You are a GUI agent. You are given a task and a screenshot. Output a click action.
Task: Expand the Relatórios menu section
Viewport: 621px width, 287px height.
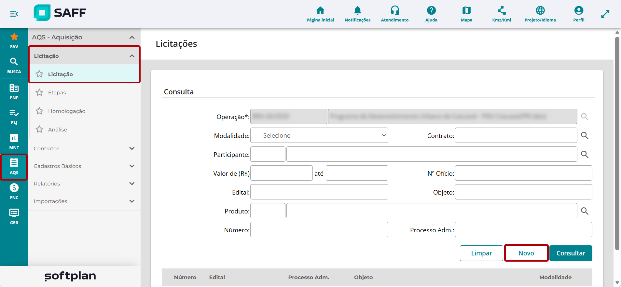tap(84, 184)
